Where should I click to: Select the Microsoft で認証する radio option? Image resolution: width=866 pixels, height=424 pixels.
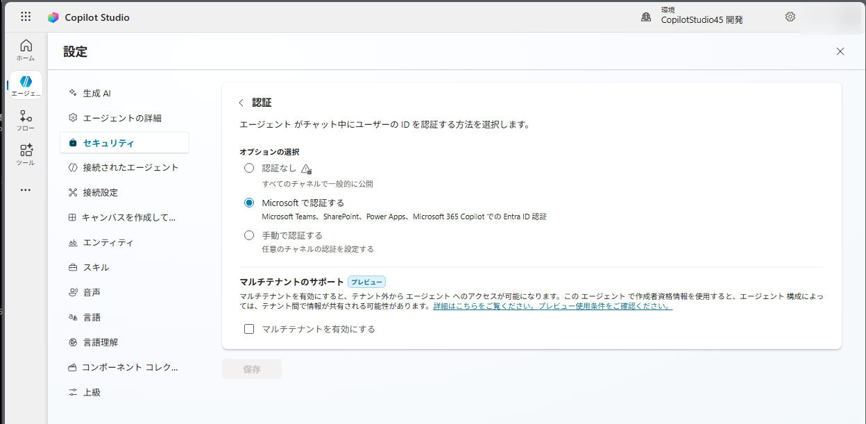(x=249, y=203)
